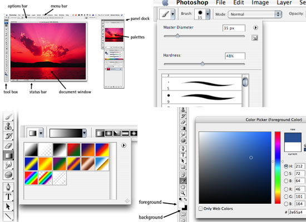This screenshot has width=306, height=222.
Task: Click the Quick Mask mode icon below swatches
Action: click(x=183, y=214)
